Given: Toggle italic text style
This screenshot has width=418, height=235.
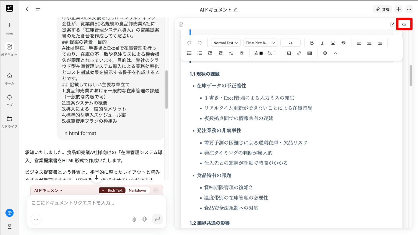Looking at the screenshot, I should [322, 43].
